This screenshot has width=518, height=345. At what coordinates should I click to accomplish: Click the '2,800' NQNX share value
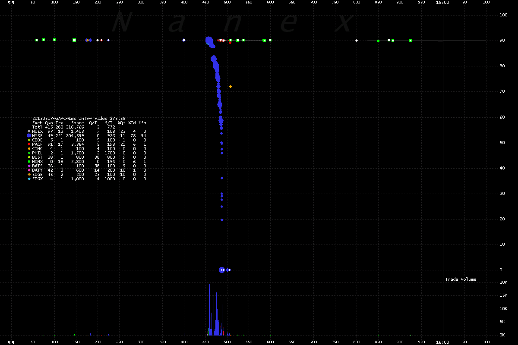point(78,161)
